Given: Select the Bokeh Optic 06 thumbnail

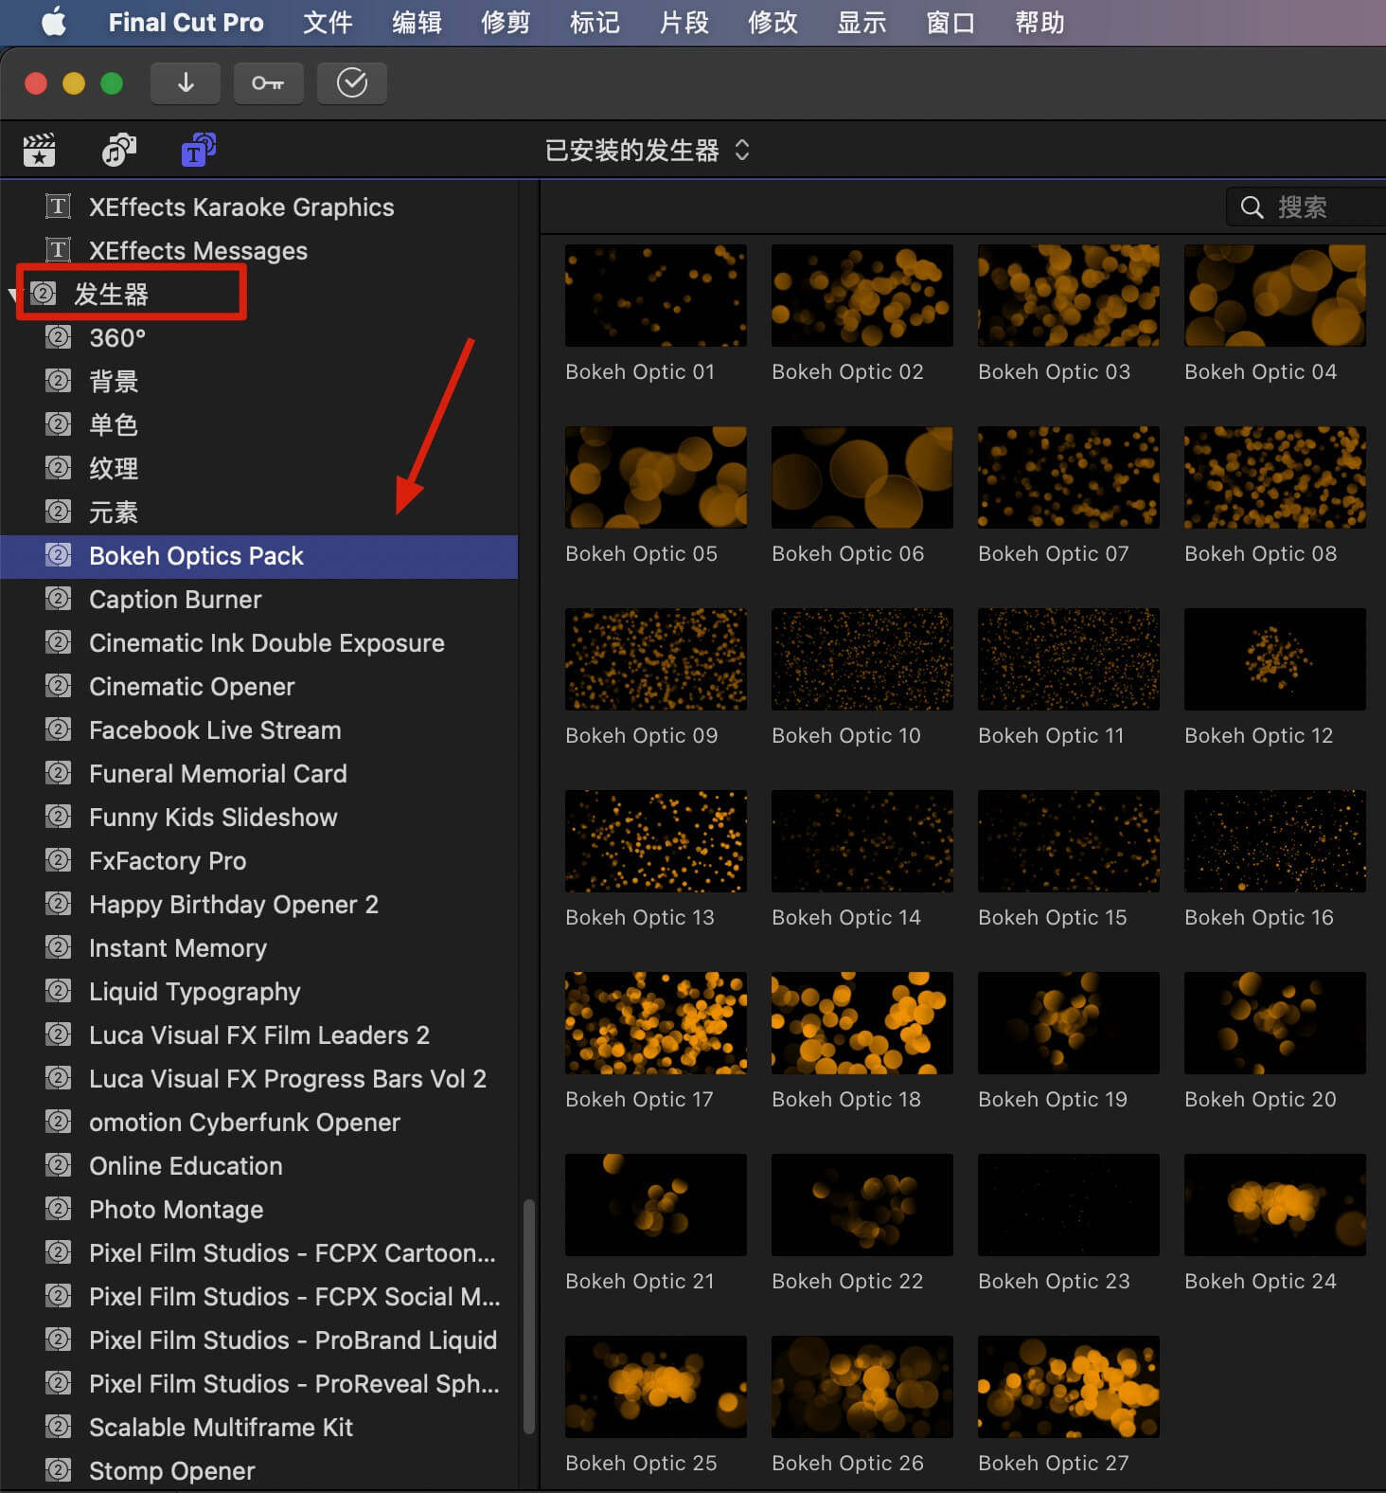Looking at the screenshot, I should pyautogui.click(x=862, y=477).
